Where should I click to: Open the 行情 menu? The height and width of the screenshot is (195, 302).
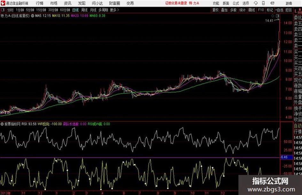click(40, 3)
